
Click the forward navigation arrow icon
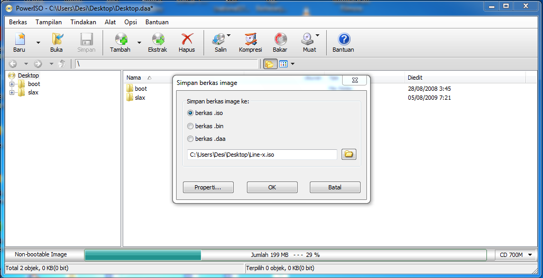[38, 64]
